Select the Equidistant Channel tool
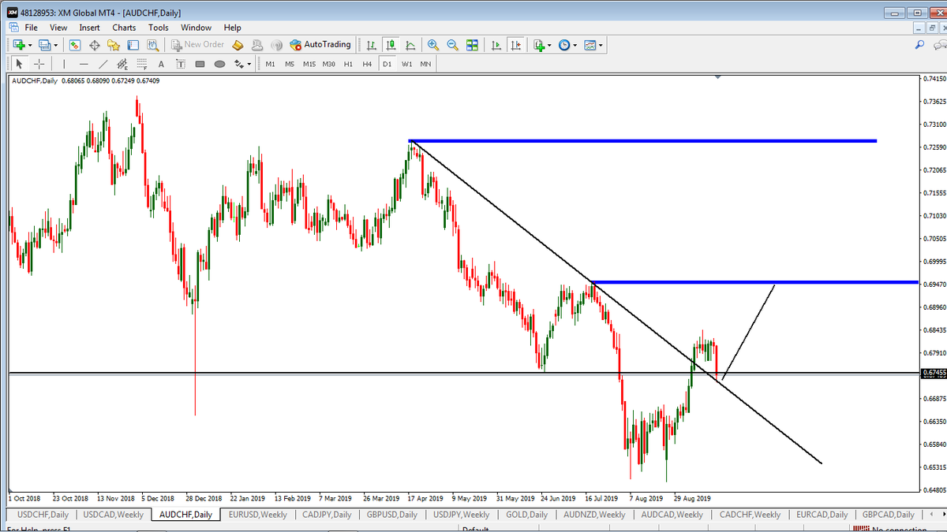The width and height of the screenshot is (947, 532). coord(122,64)
